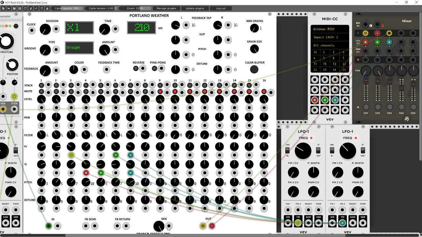Open the Windows MIDI driver dropdown
This screenshot has width=422, height=237.
(330, 29)
